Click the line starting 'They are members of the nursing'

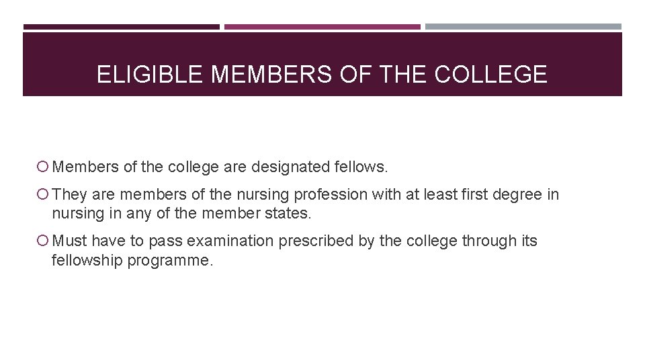305,195
